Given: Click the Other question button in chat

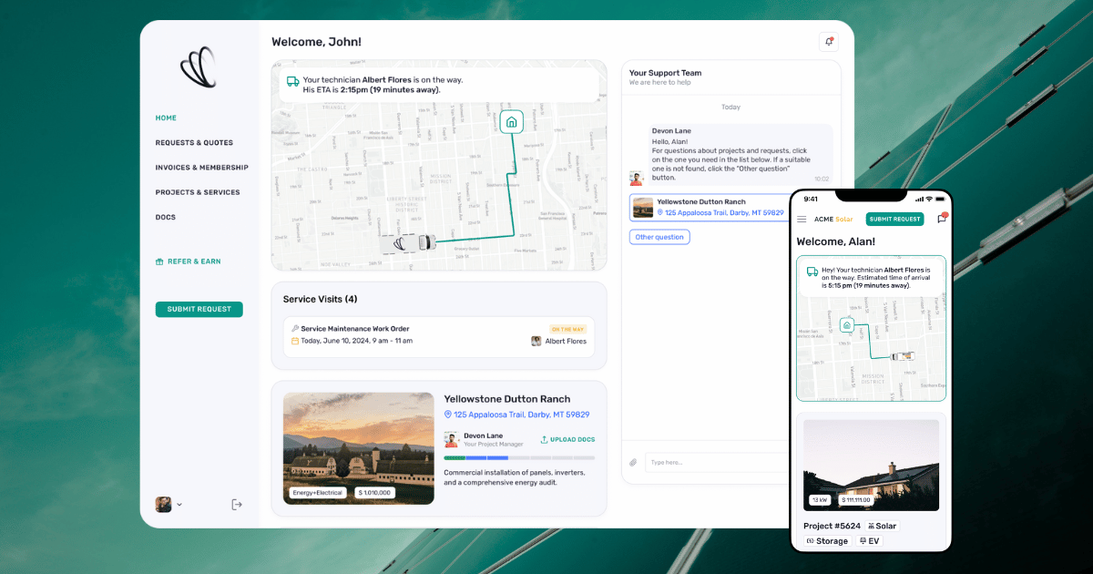Looking at the screenshot, I should point(659,237).
